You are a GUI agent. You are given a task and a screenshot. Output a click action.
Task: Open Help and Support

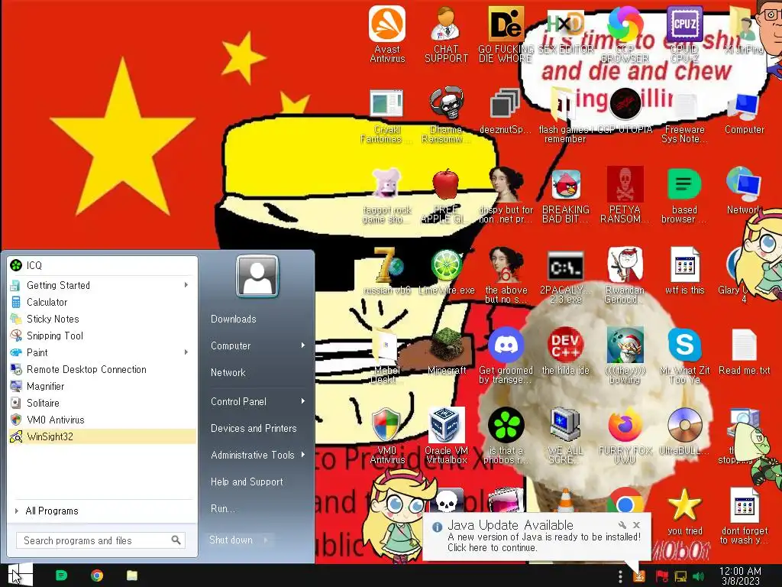[247, 482]
